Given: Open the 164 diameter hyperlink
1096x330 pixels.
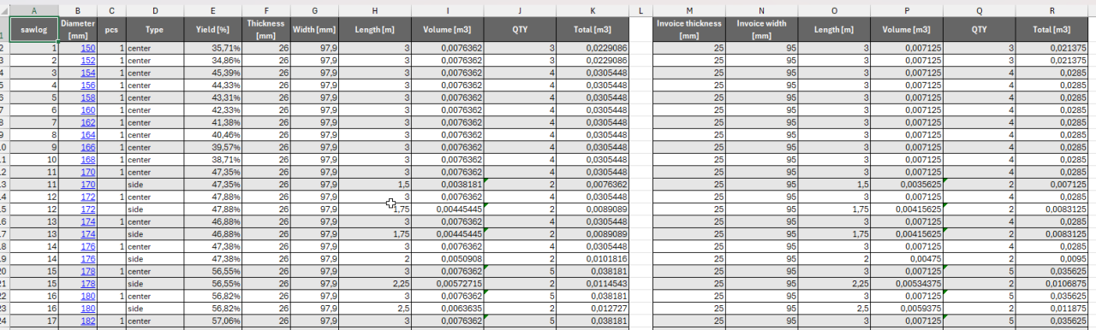Looking at the screenshot, I should [88, 136].
